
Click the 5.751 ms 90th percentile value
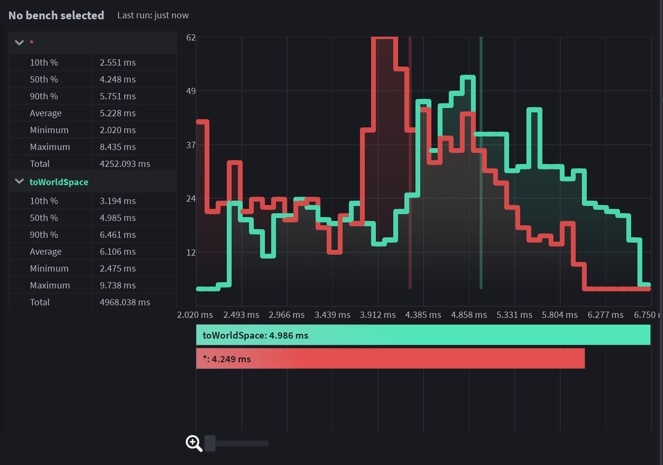point(118,96)
